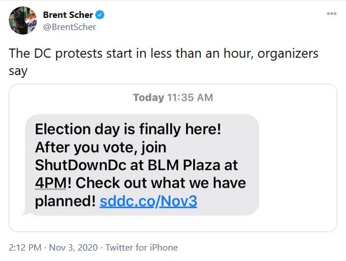Open the three-dot more options menu
346x261 pixels.
(x=332, y=14)
